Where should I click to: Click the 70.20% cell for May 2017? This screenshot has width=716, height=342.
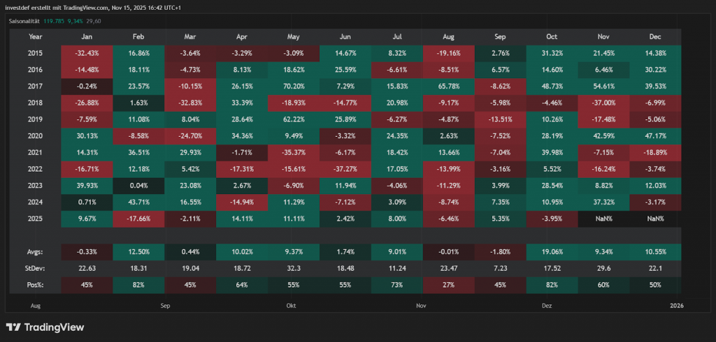tap(294, 85)
